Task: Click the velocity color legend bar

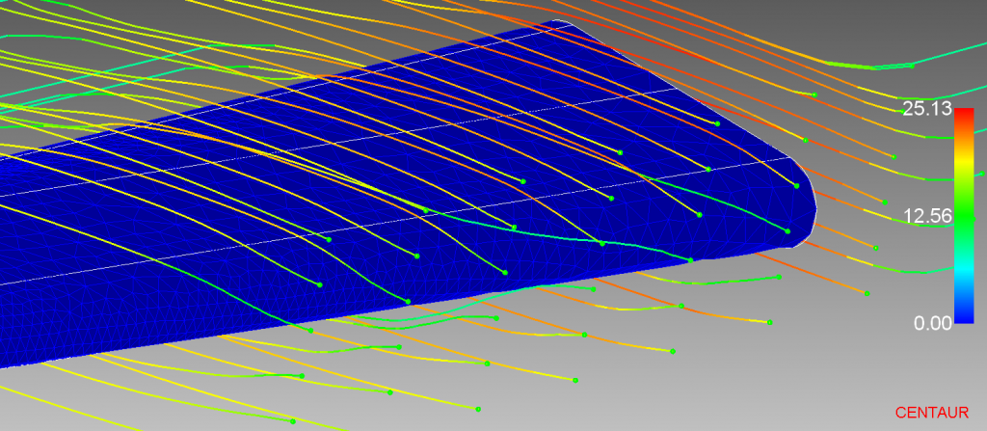Action: click(964, 216)
